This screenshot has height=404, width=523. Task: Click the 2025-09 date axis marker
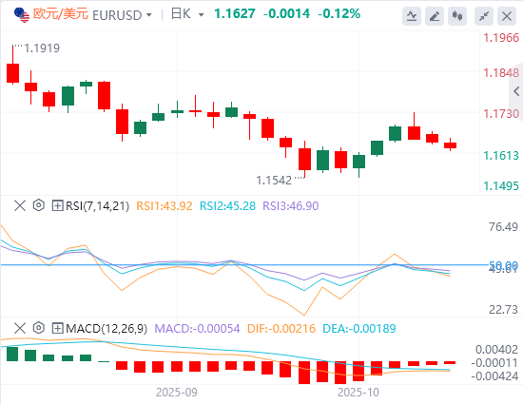click(x=177, y=393)
